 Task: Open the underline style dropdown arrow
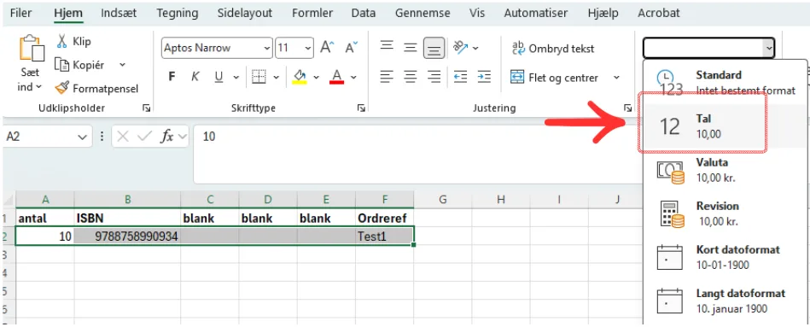[x=236, y=78]
